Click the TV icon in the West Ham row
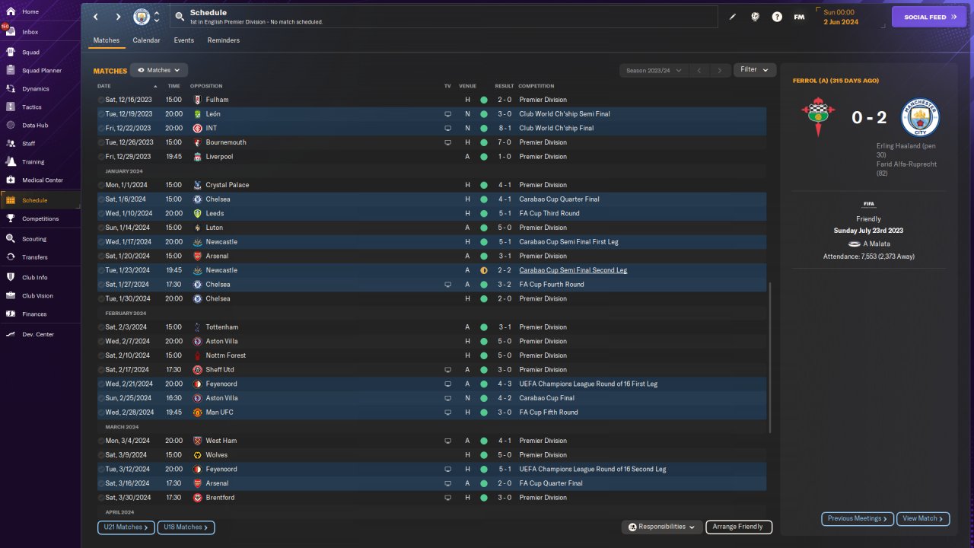 point(448,441)
